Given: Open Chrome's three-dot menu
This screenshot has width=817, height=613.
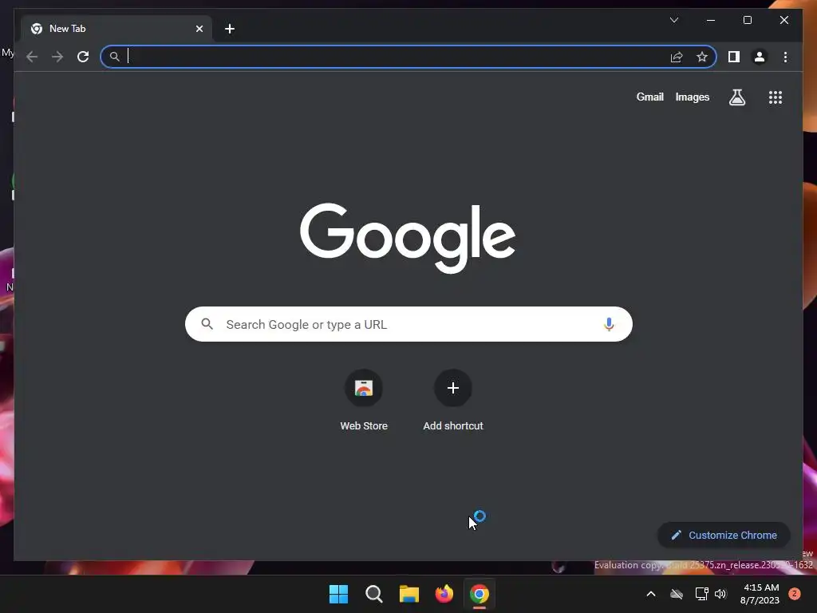Looking at the screenshot, I should click(785, 57).
